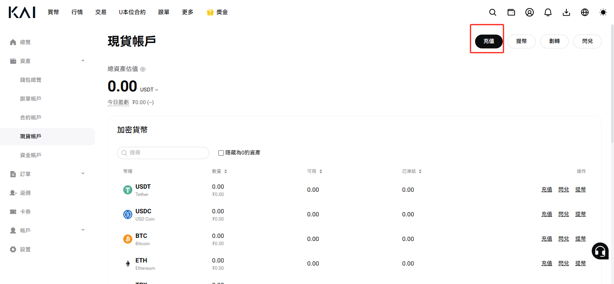This screenshot has width=614, height=284.
Task: Expand the 帳戶 sidebar section chevron
Action: click(83, 230)
